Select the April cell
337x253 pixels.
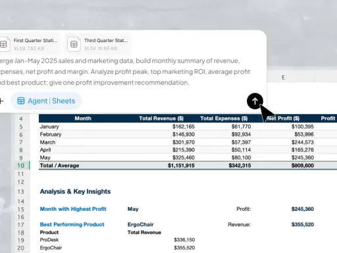coord(45,150)
